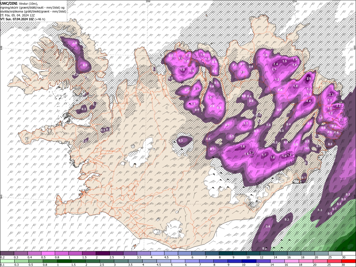Screen dimensions: 356x267
Task: Click the 2.2 snowfall value near the east coast
Action: [x=338, y=106]
